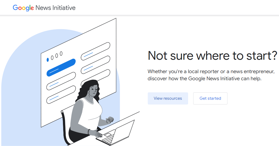Click the "Get started" link
Viewport: 279px width, 146px height.
click(x=210, y=98)
